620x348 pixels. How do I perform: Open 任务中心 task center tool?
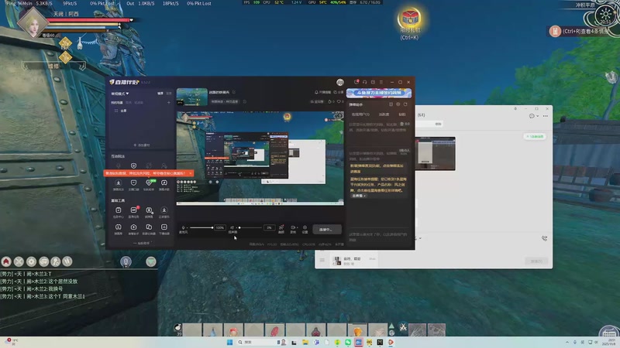coord(119,212)
